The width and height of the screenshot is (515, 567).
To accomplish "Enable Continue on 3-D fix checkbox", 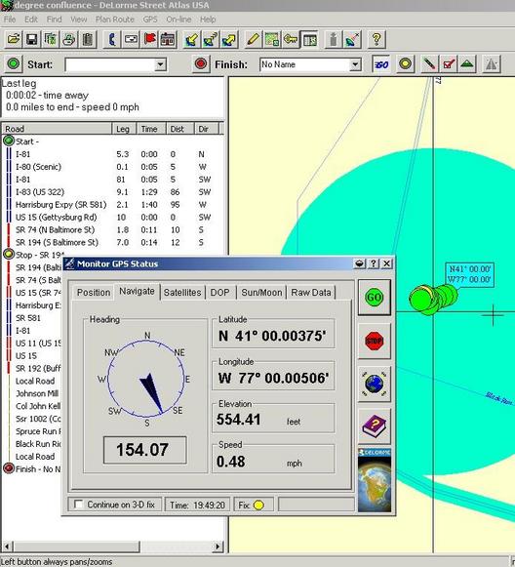I will (x=78, y=505).
